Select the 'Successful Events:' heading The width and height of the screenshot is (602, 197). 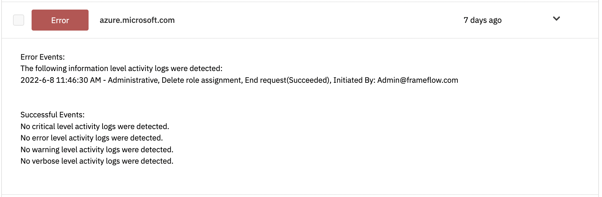point(53,115)
